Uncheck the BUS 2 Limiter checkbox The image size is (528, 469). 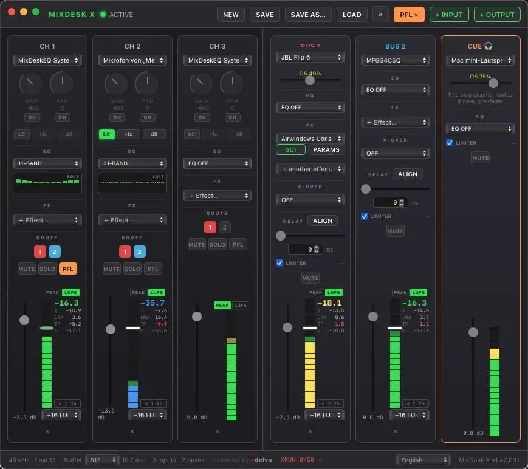point(365,216)
